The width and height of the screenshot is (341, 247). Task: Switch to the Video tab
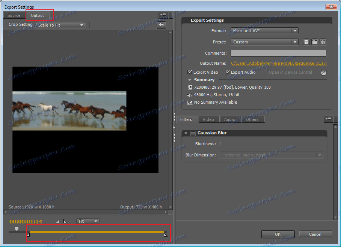coord(208,119)
